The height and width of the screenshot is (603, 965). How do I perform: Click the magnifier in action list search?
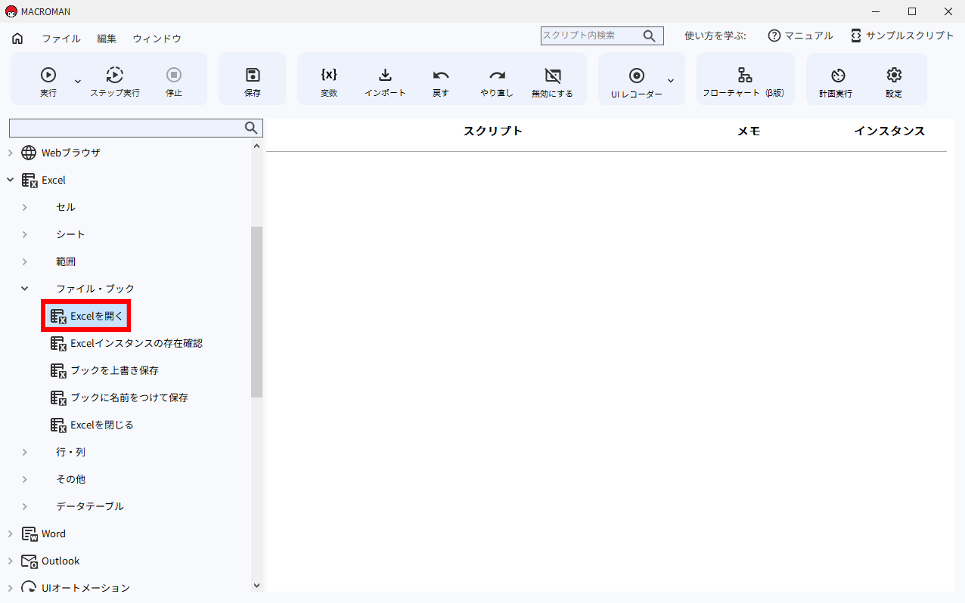tap(251, 128)
